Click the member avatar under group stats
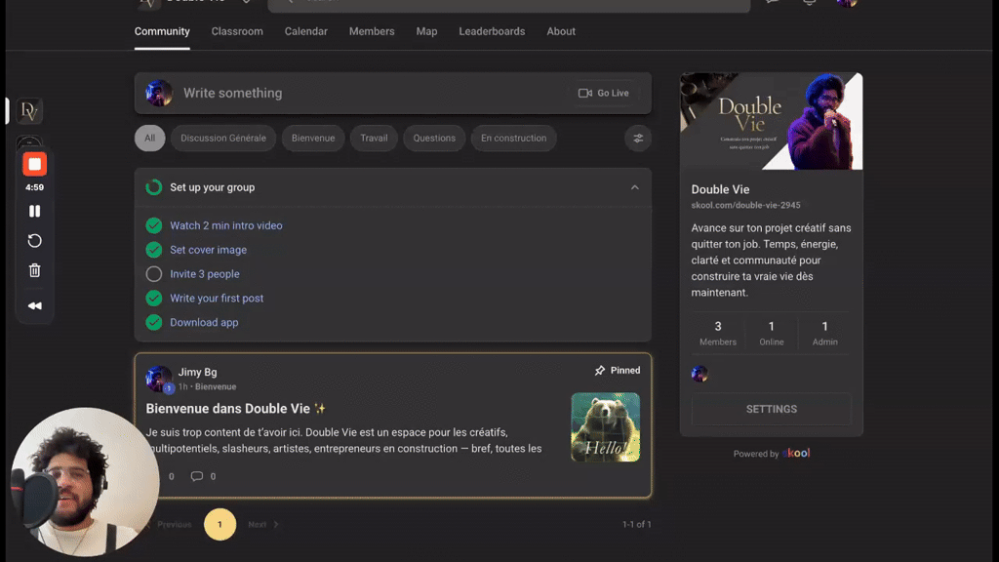This screenshot has height=562, width=999. click(699, 374)
